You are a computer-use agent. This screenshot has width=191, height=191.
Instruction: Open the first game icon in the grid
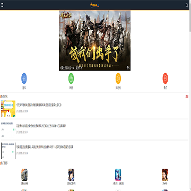pos(24,175)
